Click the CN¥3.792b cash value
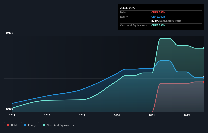 pos(158,25)
